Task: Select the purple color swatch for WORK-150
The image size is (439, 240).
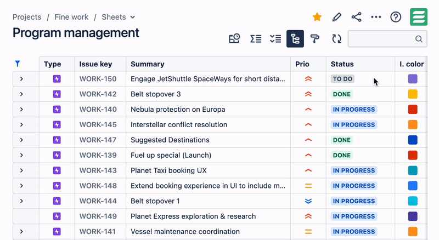Action: (x=413, y=79)
